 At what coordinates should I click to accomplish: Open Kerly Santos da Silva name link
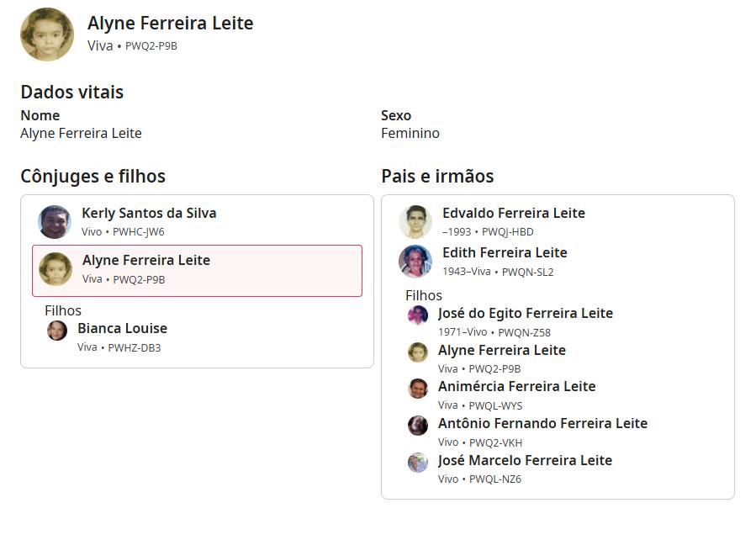click(x=149, y=214)
